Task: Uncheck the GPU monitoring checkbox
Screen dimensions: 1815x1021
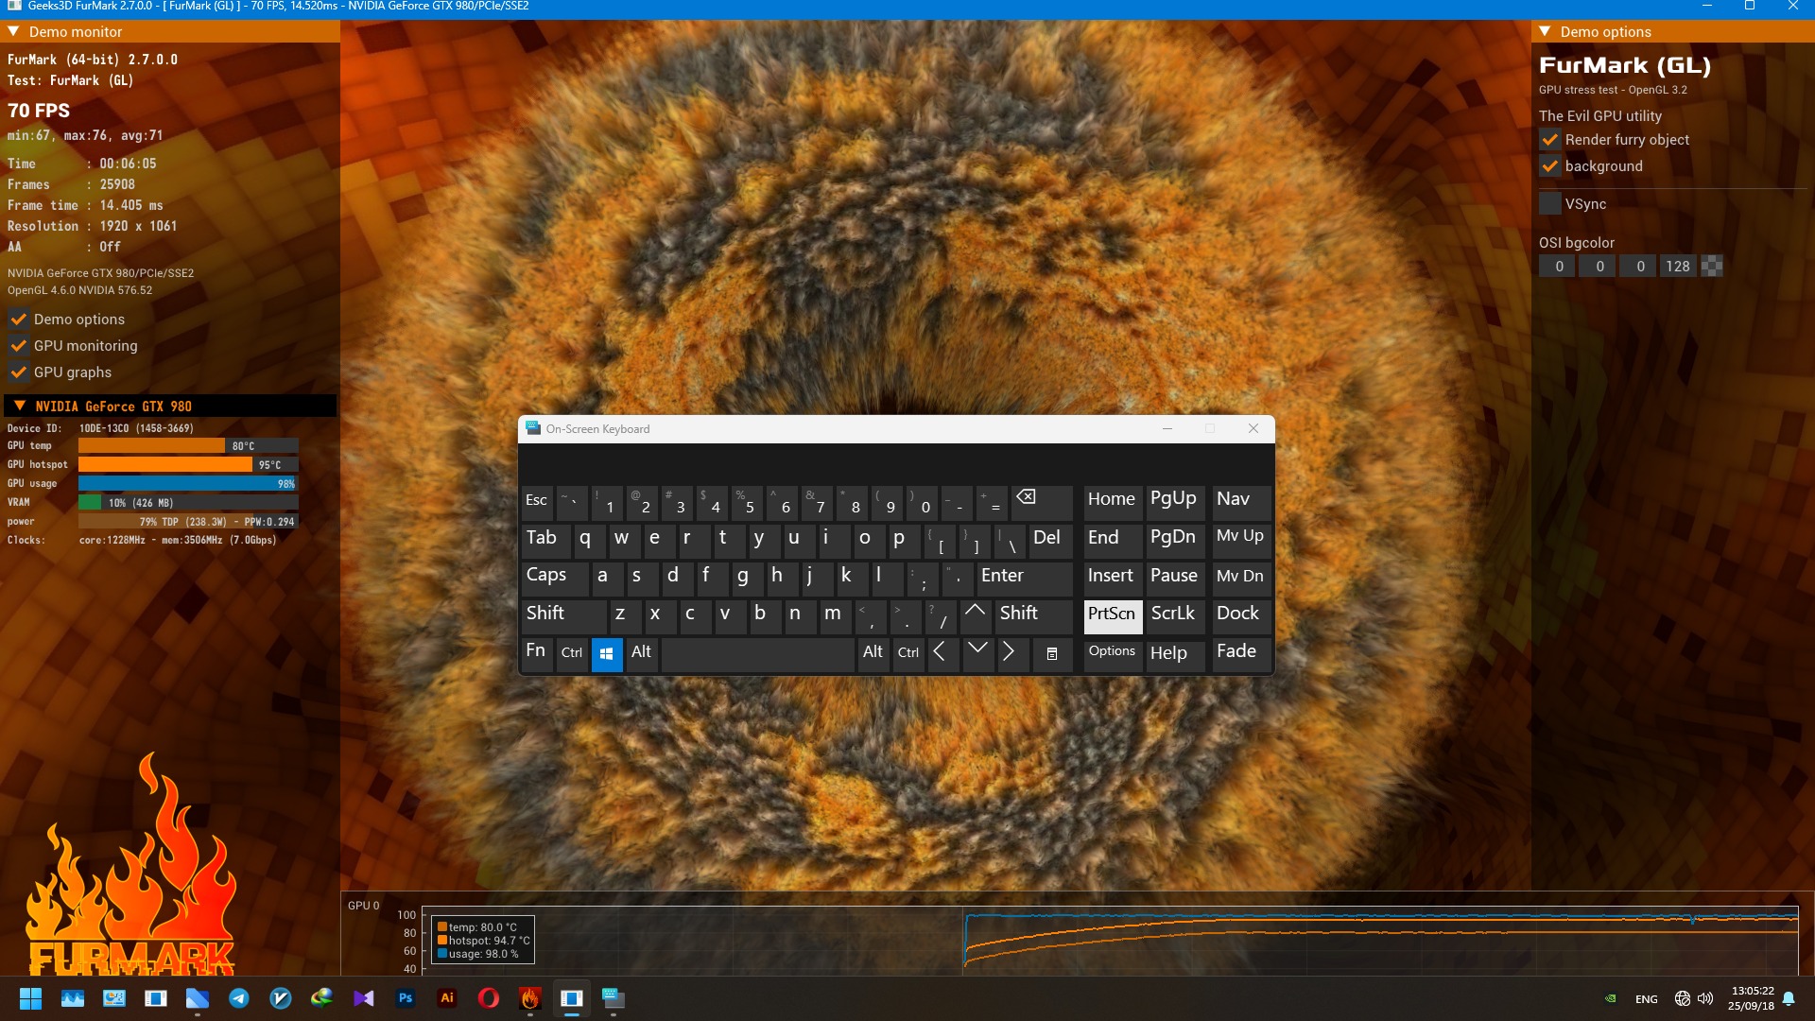Action: [x=18, y=346]
